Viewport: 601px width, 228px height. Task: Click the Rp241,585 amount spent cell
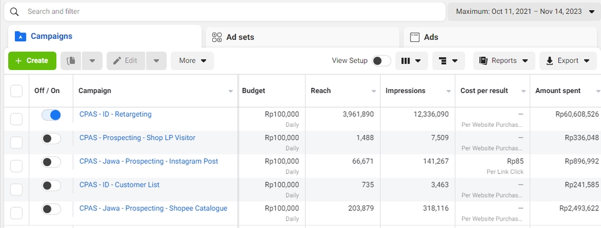(582, 185)
